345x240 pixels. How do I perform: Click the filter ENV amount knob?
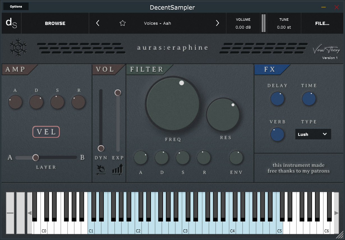pos(236,158)
